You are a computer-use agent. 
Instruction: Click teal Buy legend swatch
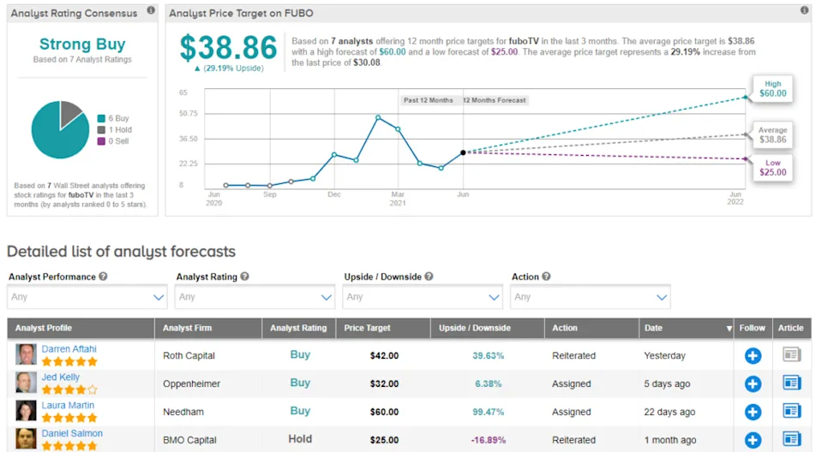tap(101, 118)
